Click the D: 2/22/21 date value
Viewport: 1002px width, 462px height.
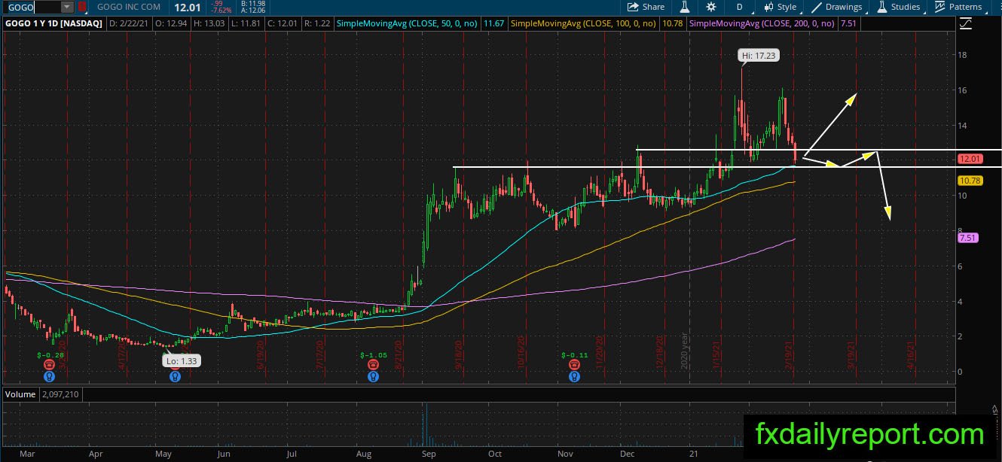(x=128, y=24)
